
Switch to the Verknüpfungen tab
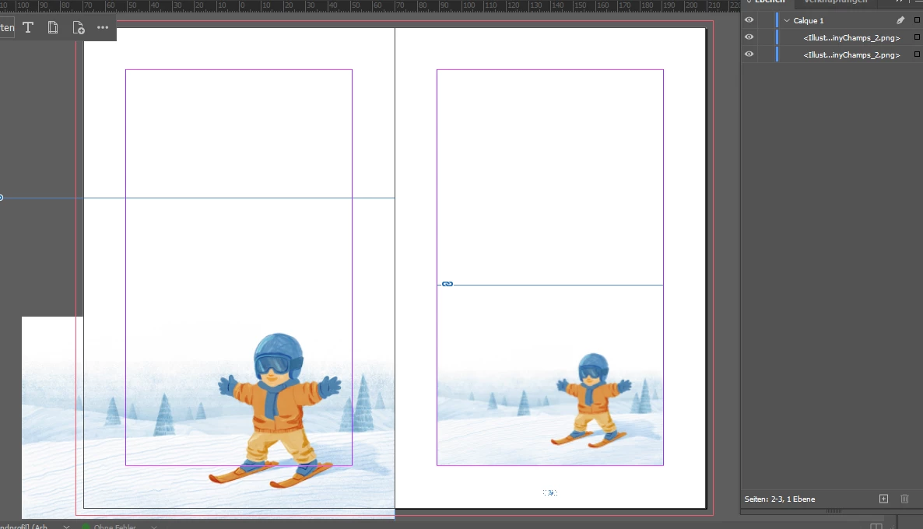(x=835, y=2)
